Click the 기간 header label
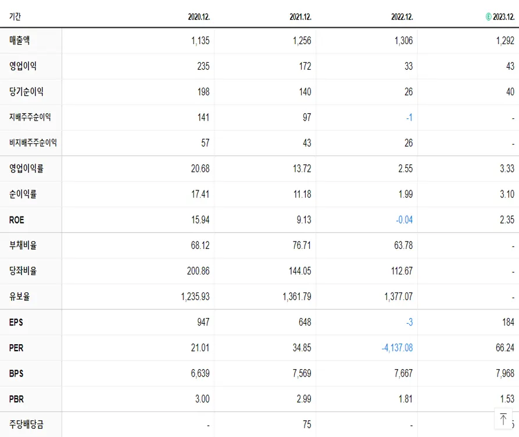The width and height of the screenshot is (519, 437). [x=15, y=16]
